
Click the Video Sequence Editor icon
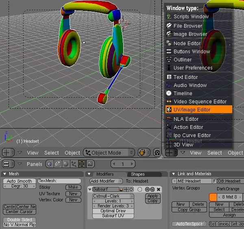coord(169,101)
